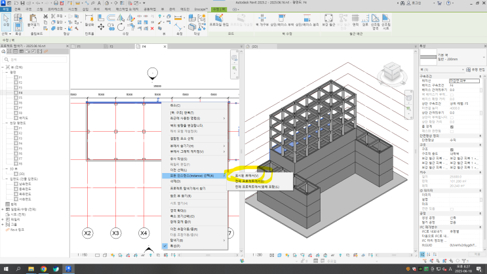Collapse the floor plans node in project browser
This screenshot has width=487, height=274.
click(x=7, y=72)
